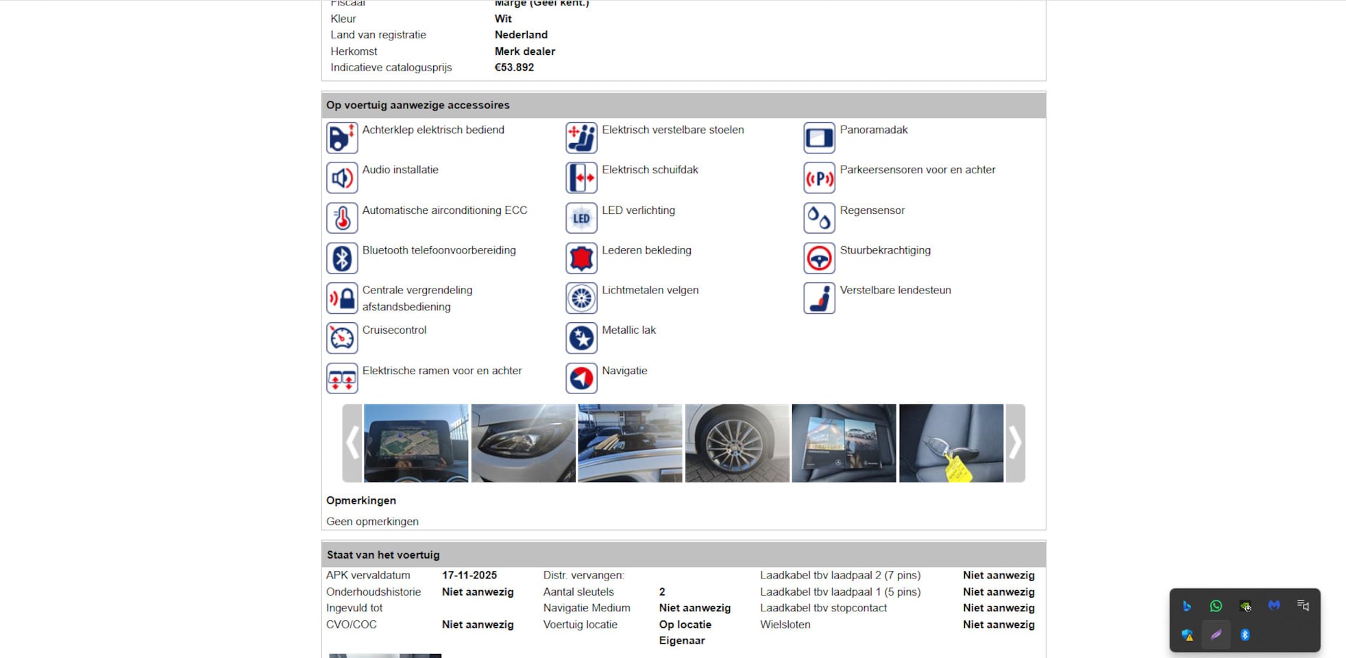Click the Achterklep elektrisch bediend icon
This screenshot has width=1346, height=658.
coord(342,138)
